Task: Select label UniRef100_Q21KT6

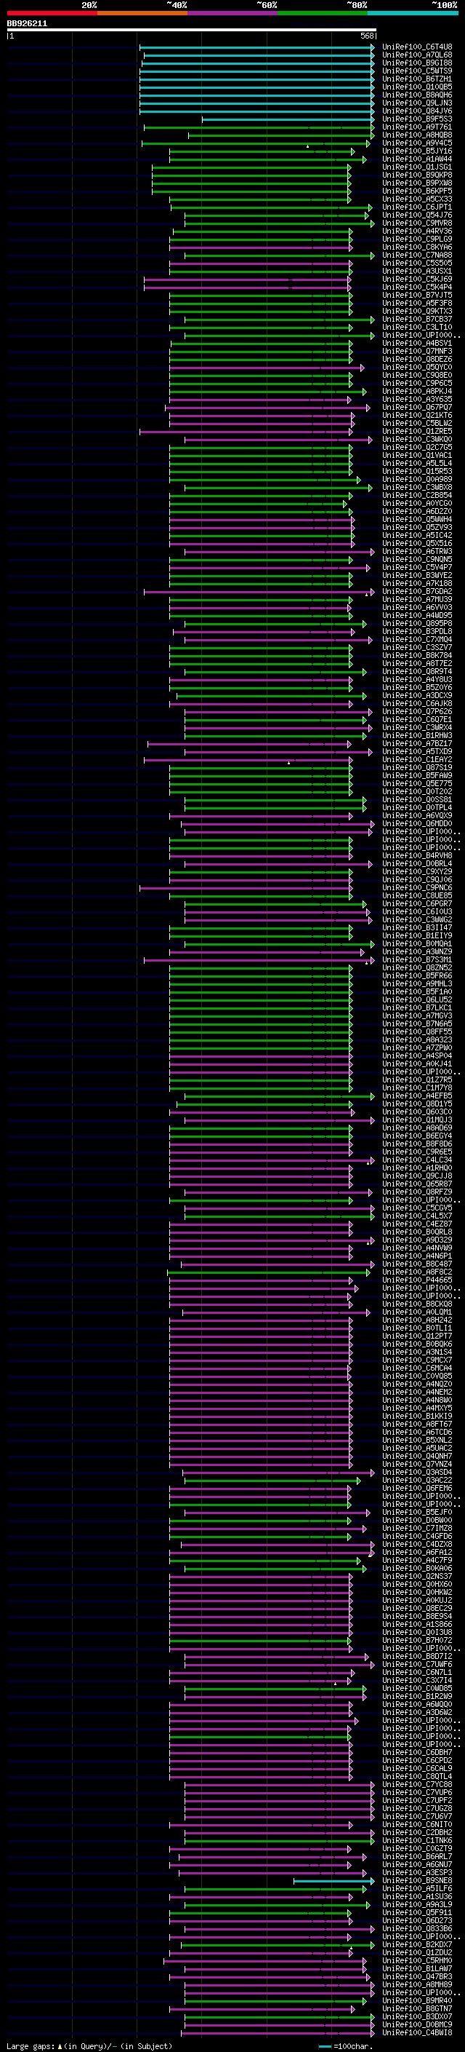Action: pos(417,415)
